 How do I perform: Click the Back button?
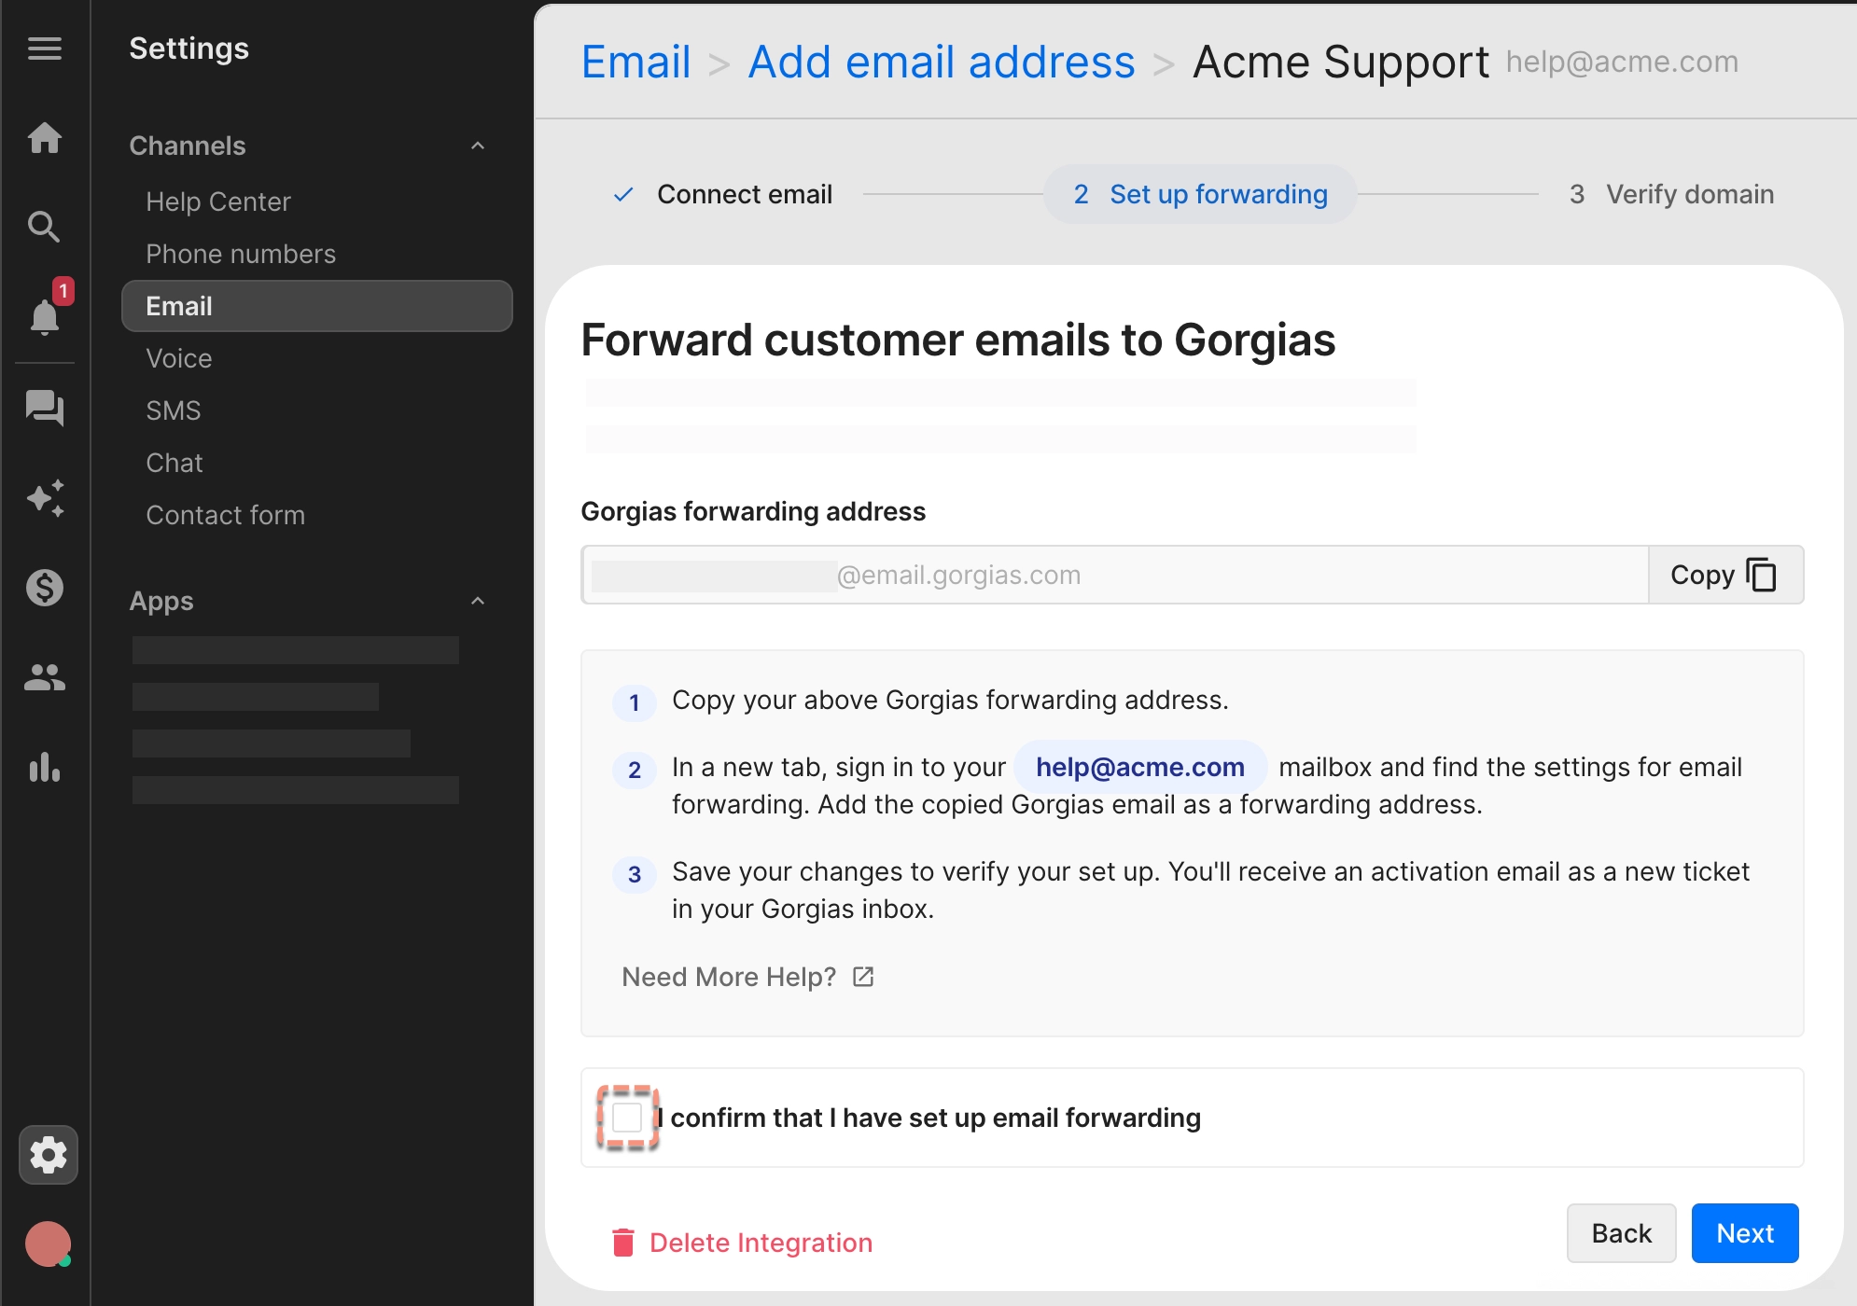point(1621,1233)
